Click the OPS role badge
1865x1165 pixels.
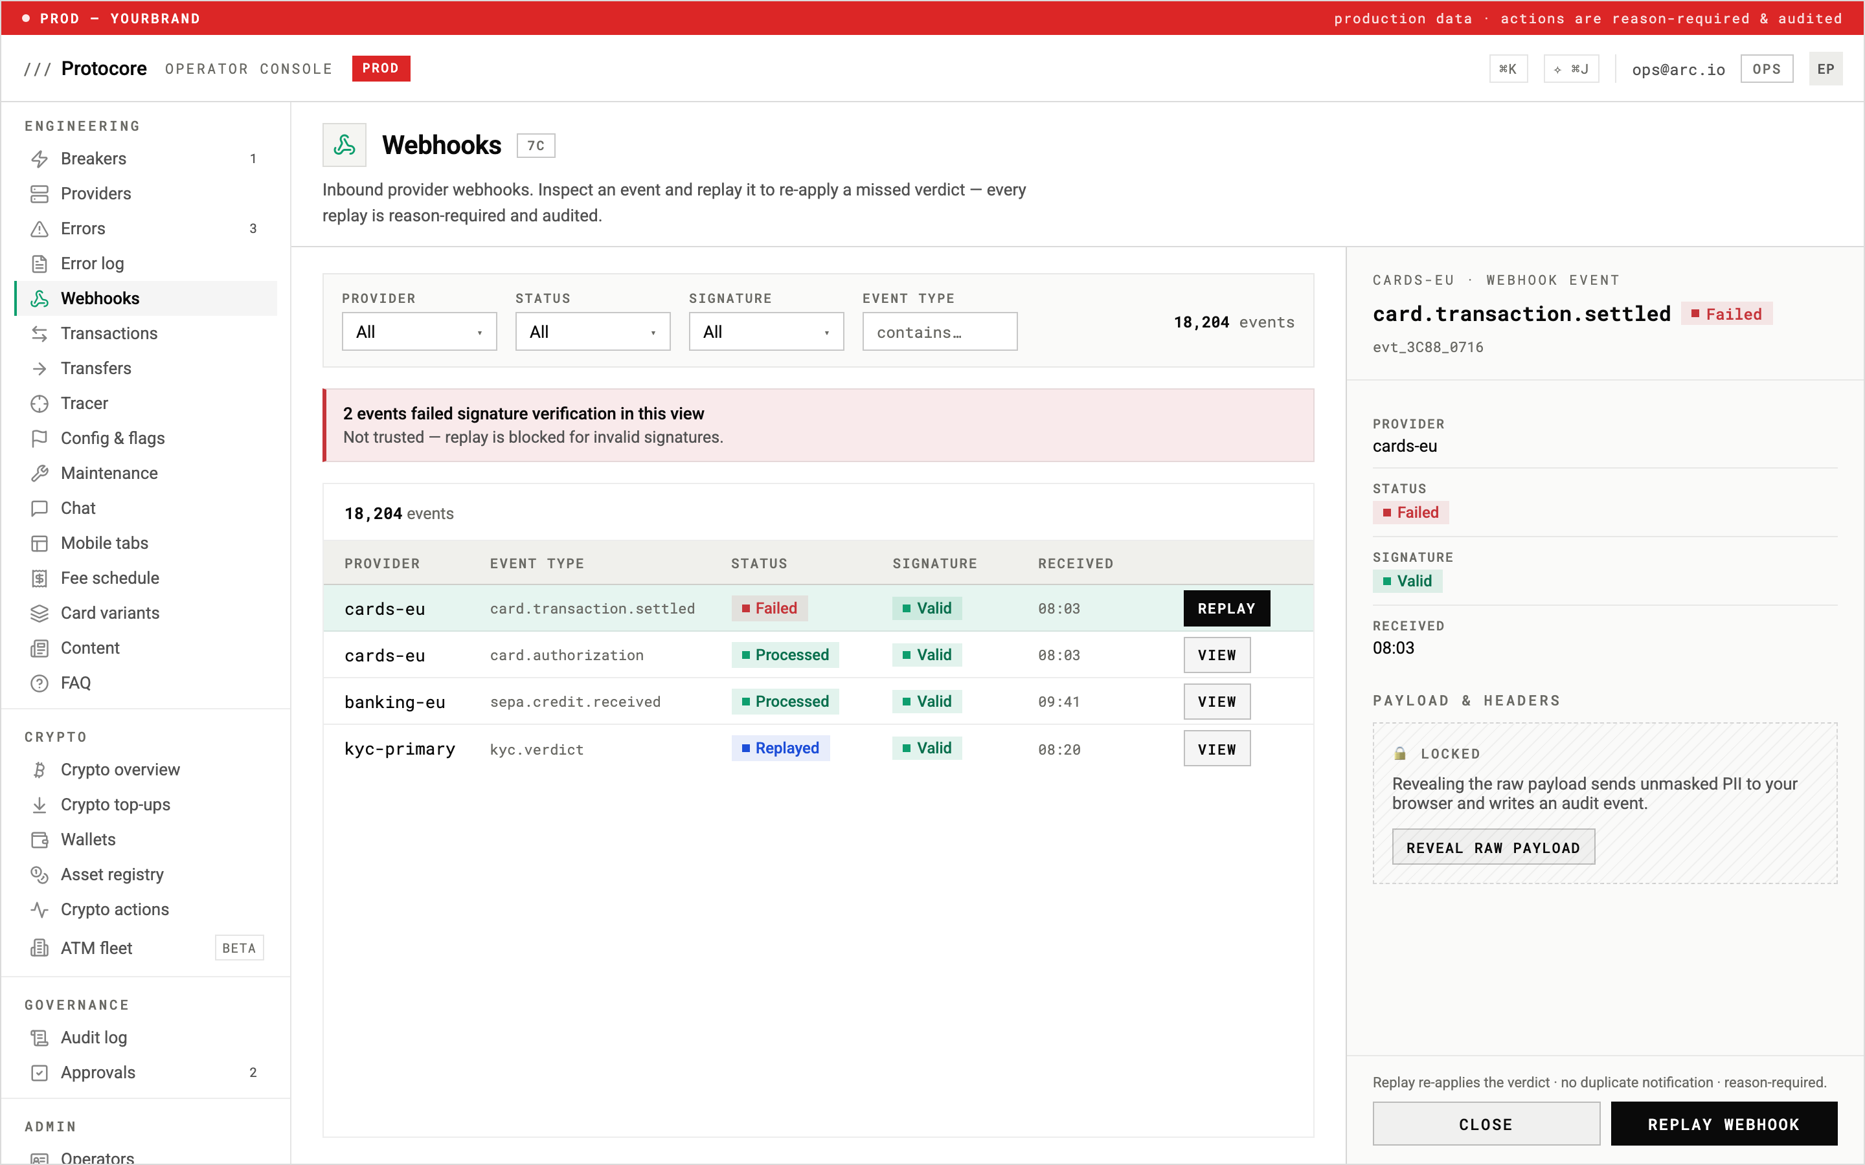coord(1767,69)
